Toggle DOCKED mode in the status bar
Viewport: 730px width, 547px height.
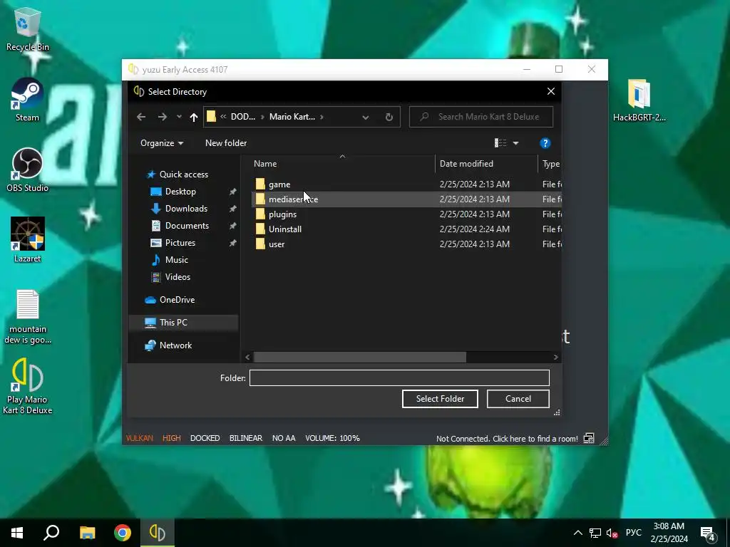click(205, 438)
